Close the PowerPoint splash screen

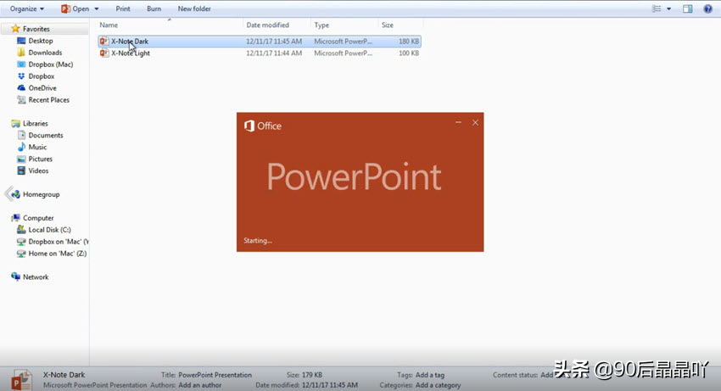[475, 122]
